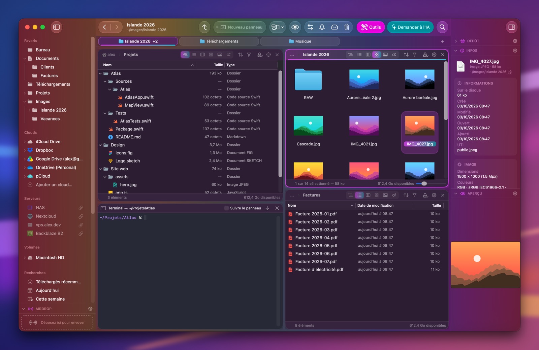Go to the parent folder with the up arrow
The width and height of the screenshot is (539, 350).
204,27
